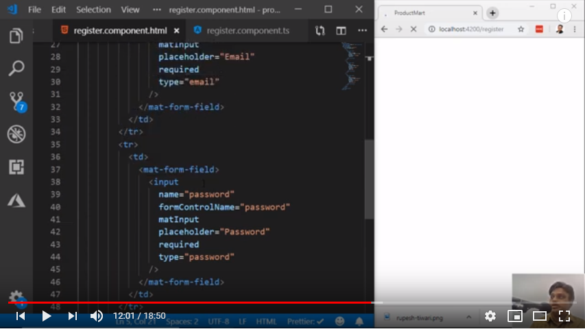Viewport: 585px width, 329px height.
Task: Open the Explorer view in activity bar
Action: pyautogui.click(x=16, y=36)
